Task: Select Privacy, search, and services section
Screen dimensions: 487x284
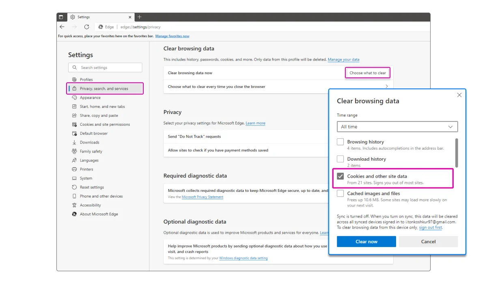Action: click(x=104, y=88)
